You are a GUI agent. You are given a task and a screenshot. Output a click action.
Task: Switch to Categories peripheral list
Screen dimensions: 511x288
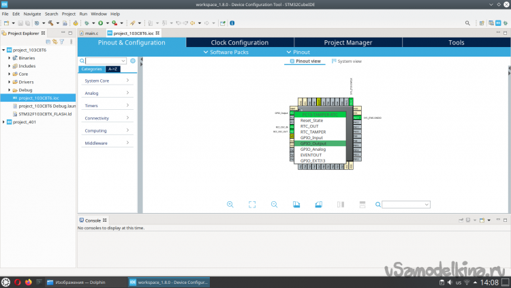click(92, 69)
